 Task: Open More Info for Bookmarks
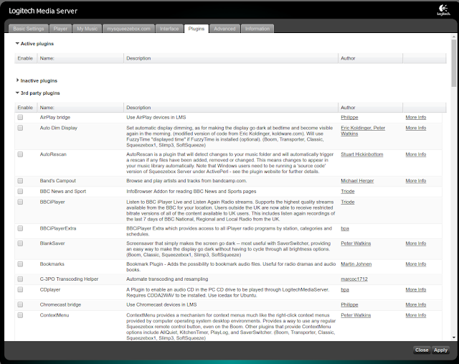[x=416, y=264]
